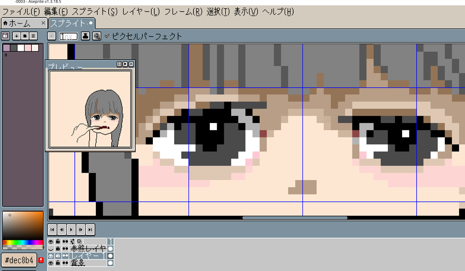Viewport: 465px width, 271px height.
Task: Select the 参照レイヤ layer name
Action: (x=88, y=249)
